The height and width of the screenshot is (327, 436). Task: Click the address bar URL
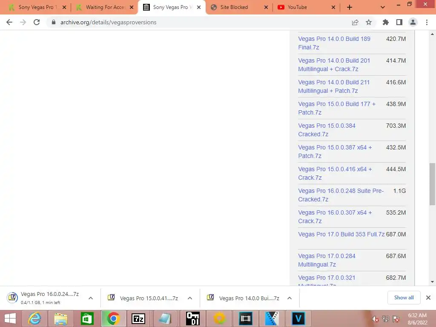point(109,22)
